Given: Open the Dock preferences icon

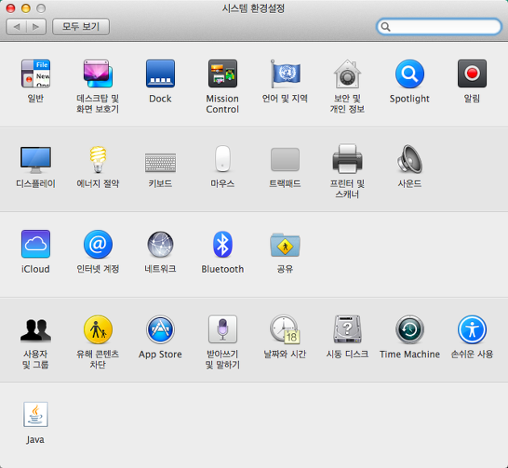Looking at the screenshot, I should click(x=160, y=73).
